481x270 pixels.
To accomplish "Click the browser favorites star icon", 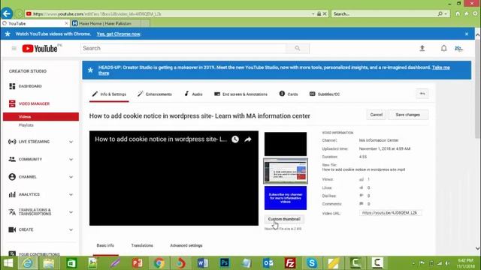I will [466, 13].
